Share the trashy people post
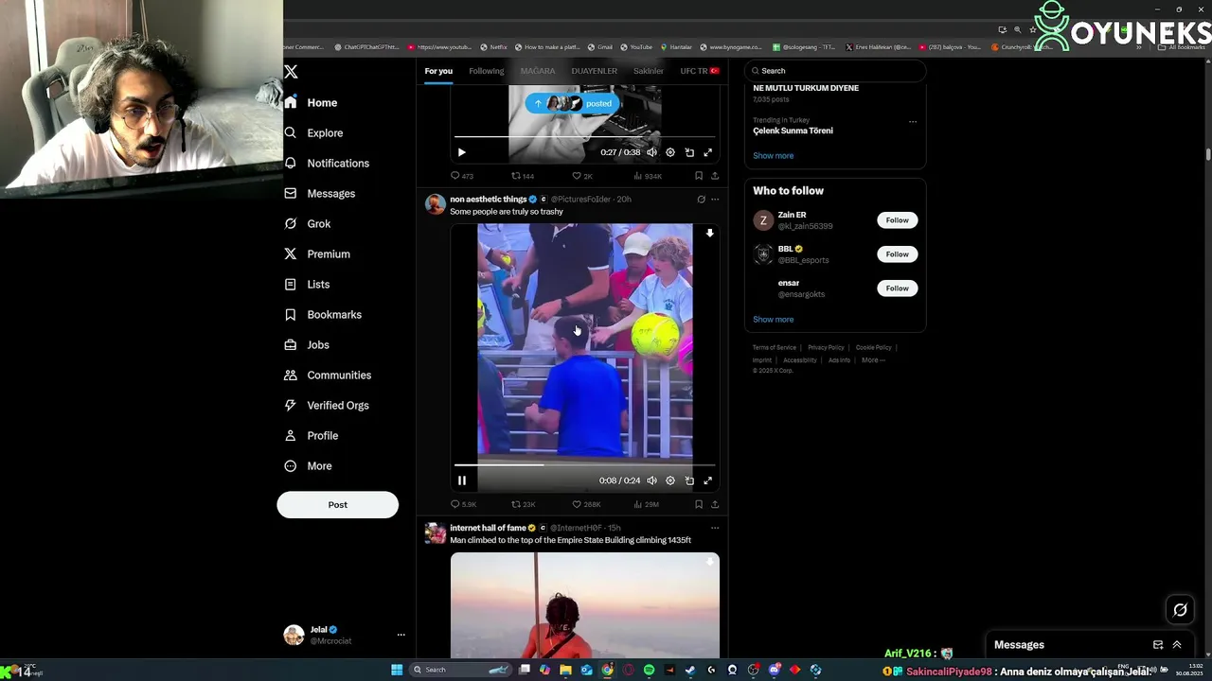Viewport: 1212px width, 681px height. point(715,504)
